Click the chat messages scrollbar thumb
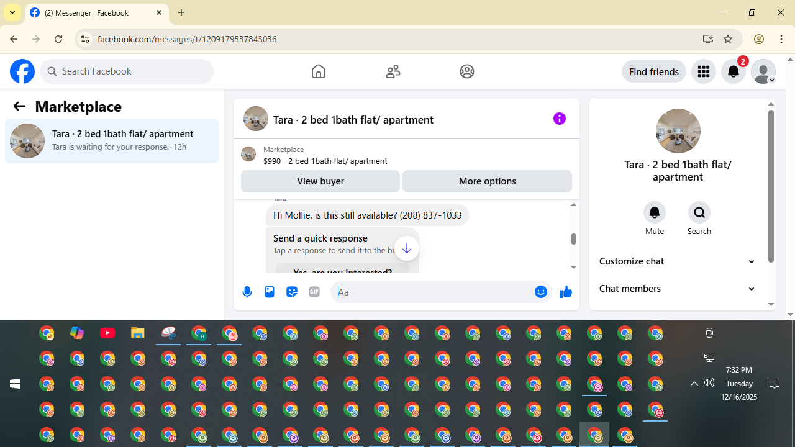Image resolution: width=795 pixels, height=447 pixels. 573,239
